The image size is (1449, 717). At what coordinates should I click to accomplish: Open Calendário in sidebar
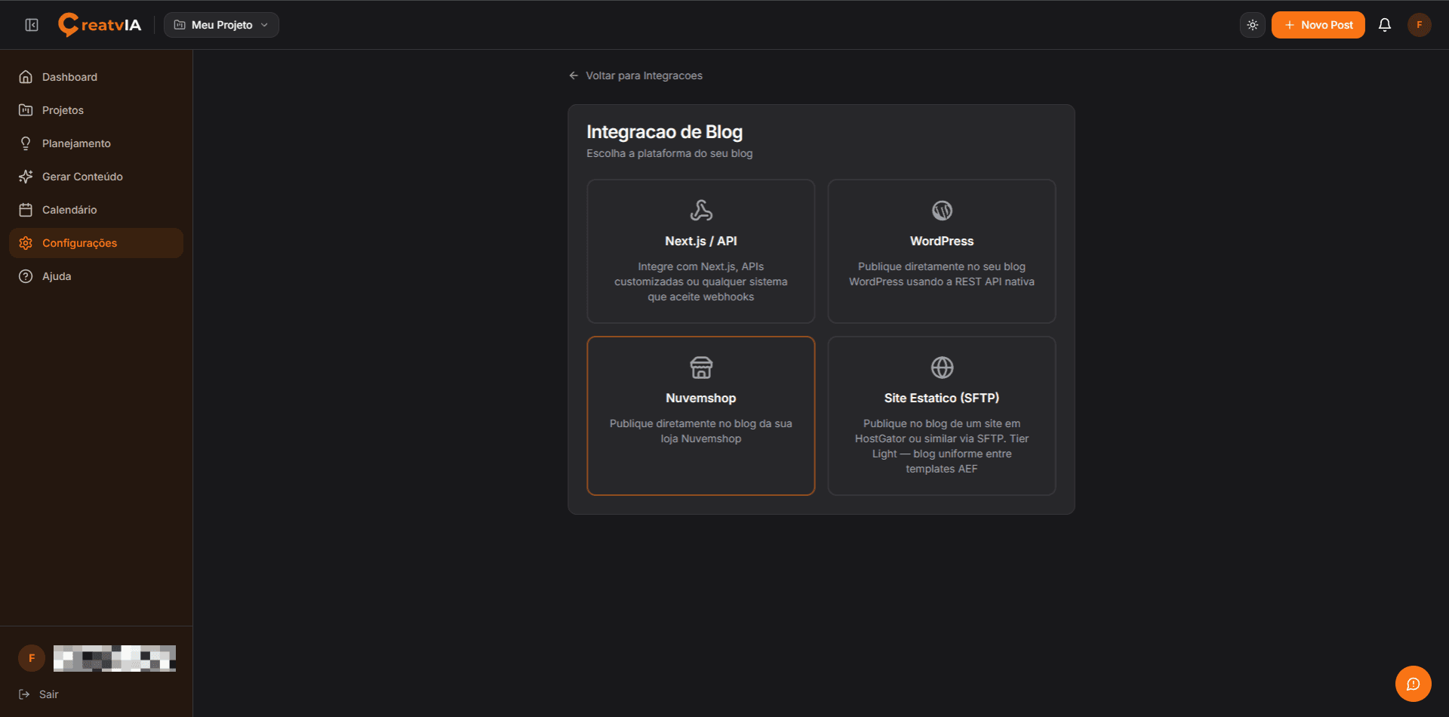coord(96,210)
